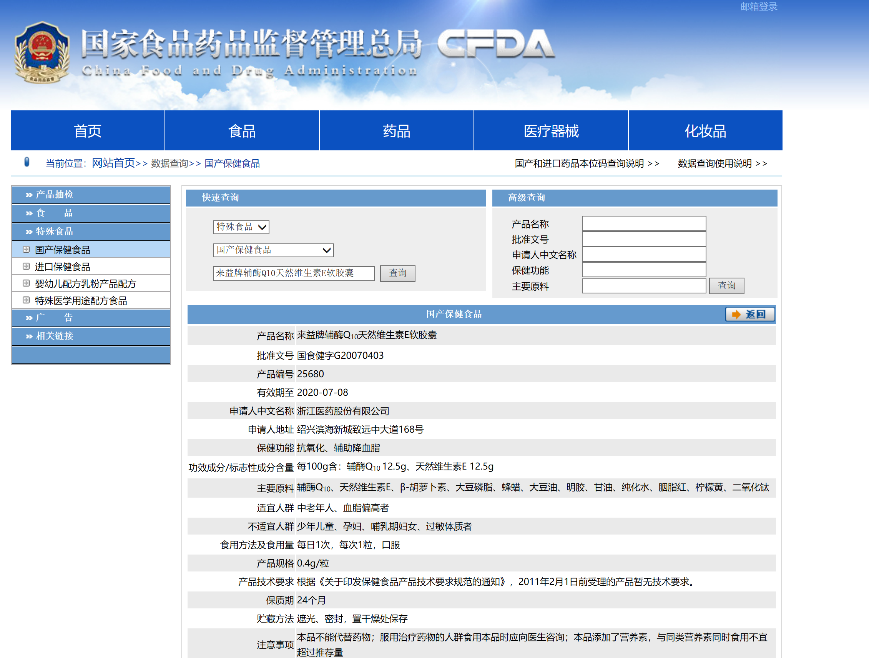Click address 绍兴滨海新城致远中大道168号
This screenshot has height=658, width=869.
coord(360,429)
